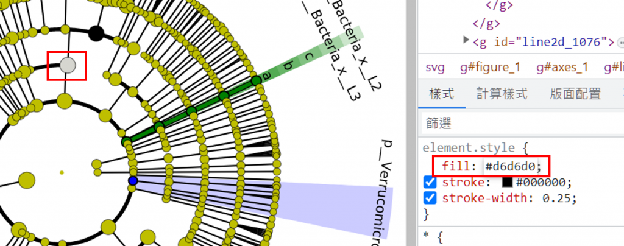
Task: Switch to the 計算樣式 tab
Action: point(502,94)
